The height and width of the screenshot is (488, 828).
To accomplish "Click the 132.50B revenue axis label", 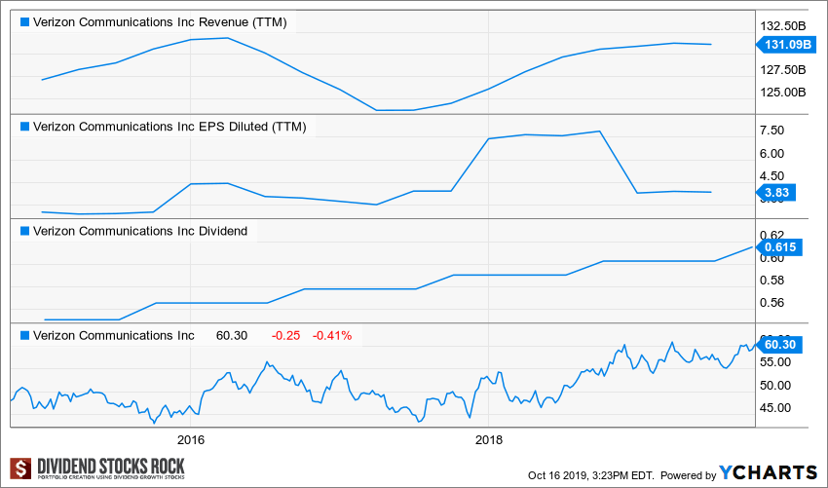I will (x=783, y=26).
